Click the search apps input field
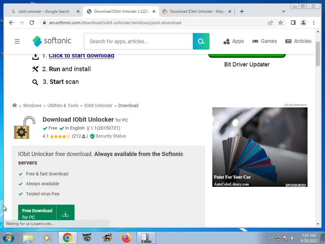The image size is (325, 244). click(x=138, y=41)
